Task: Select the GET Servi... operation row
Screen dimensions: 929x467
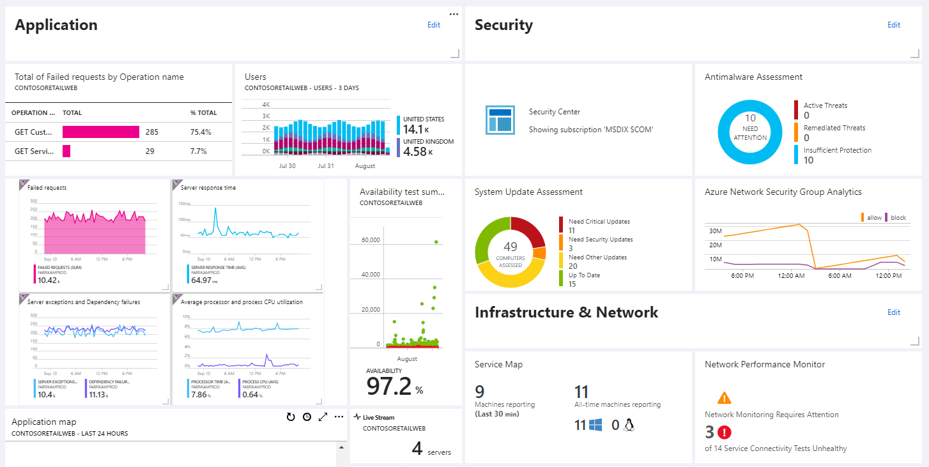Action: coord(118,151)
